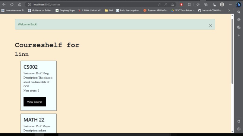Open the WSC Tutor Folder bookmark

183,10
